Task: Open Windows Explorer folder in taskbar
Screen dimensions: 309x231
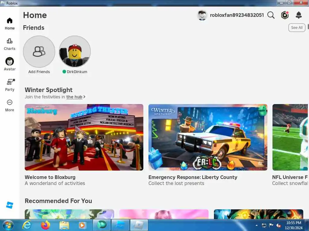Action: pyautogui.click(x=64, y=225)
